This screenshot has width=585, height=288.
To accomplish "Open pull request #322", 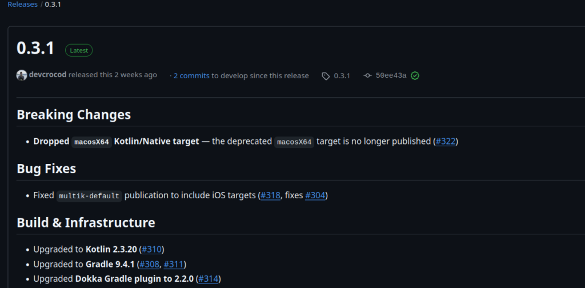I will pyautogui.click(x=446, y=141).
